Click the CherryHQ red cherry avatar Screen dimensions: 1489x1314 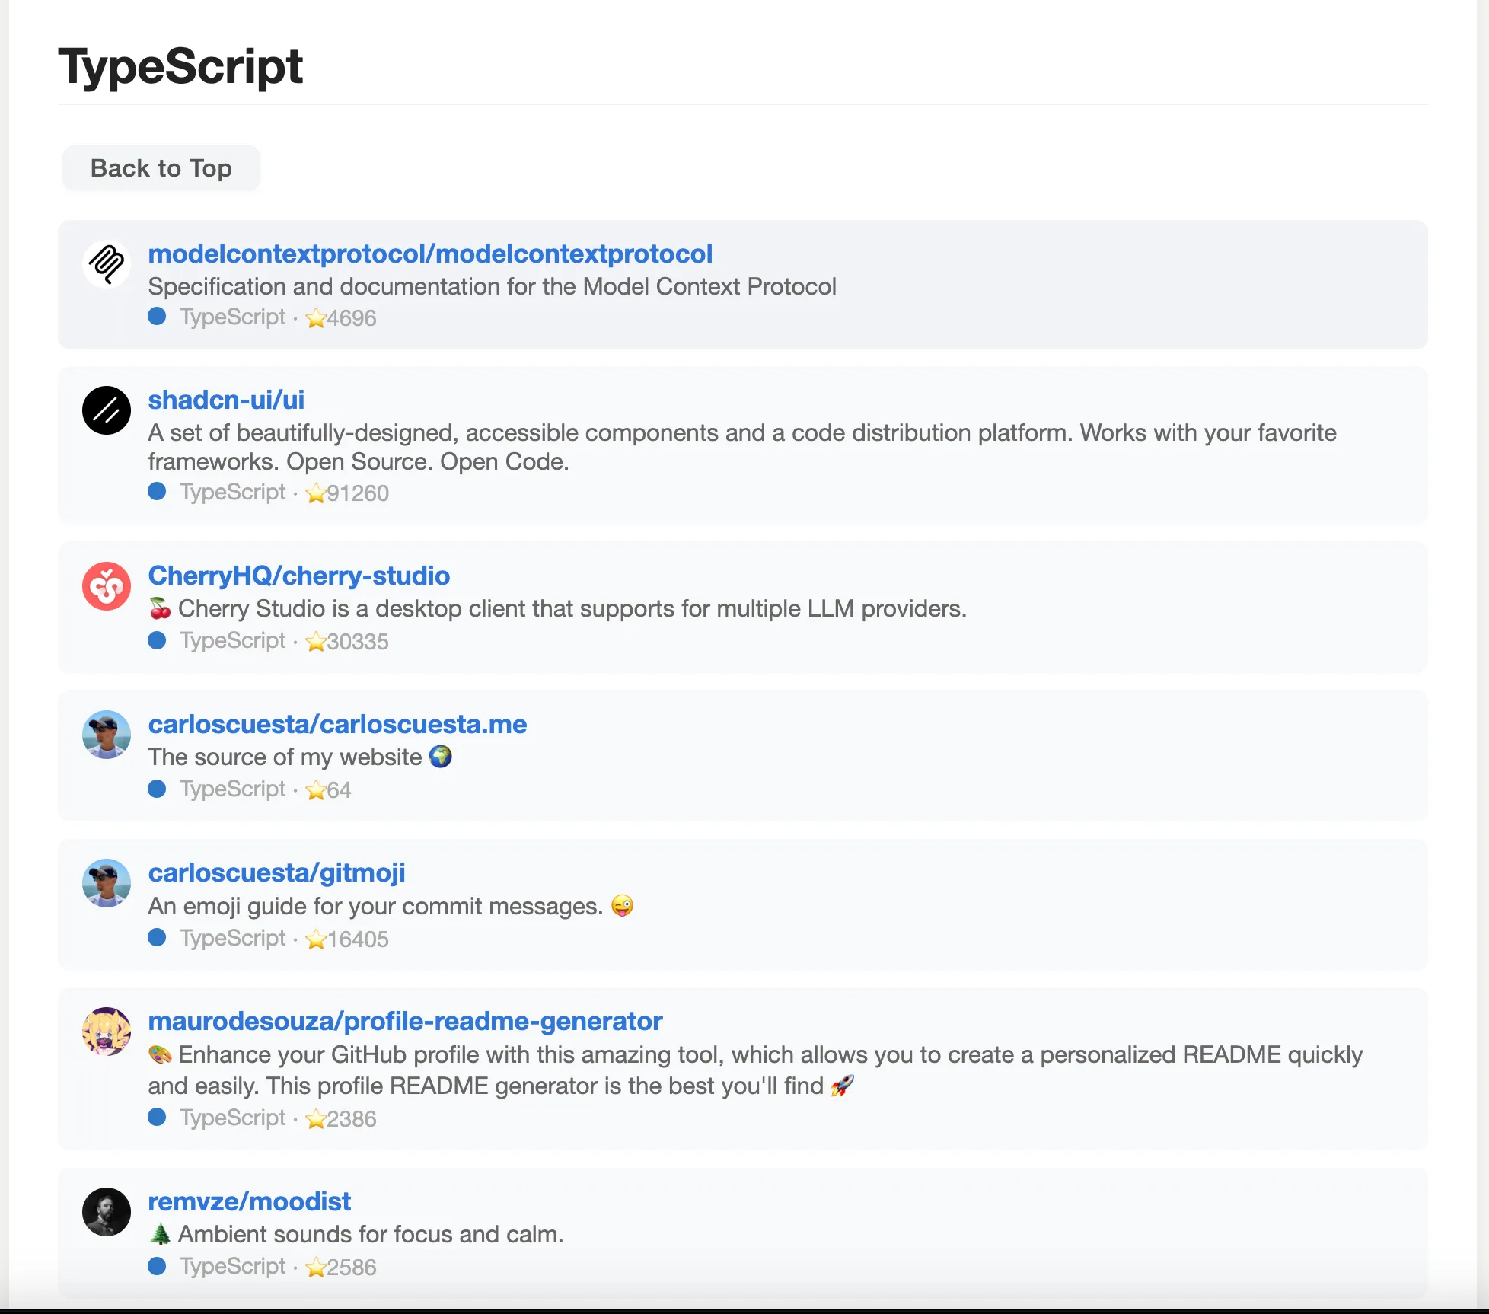pos(107,586)
